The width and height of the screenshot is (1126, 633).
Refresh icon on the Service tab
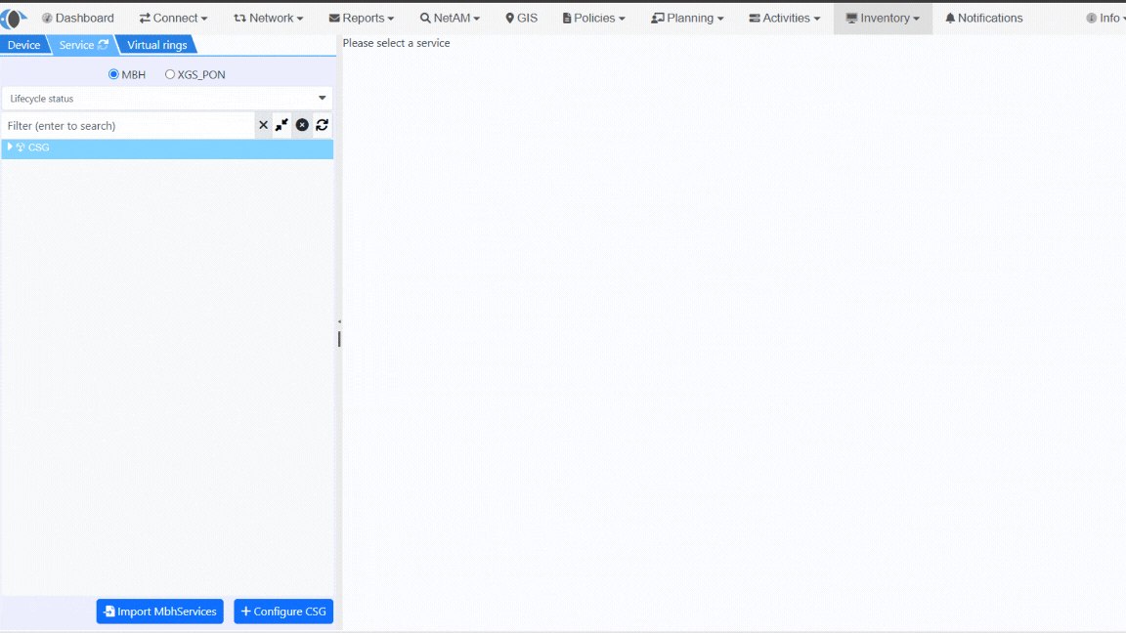104,45
